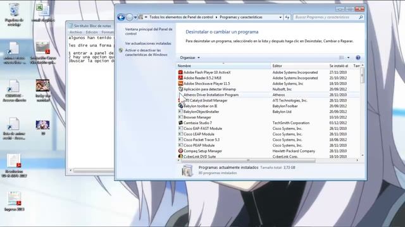This screenshot has width=405, height=227.
Task: Click program list scroll-right arrow
Action: tap(357, 160)
